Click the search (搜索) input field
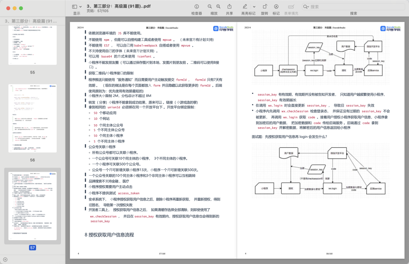The height and width of the screenshot is (264, 409). tap(353, 7)
